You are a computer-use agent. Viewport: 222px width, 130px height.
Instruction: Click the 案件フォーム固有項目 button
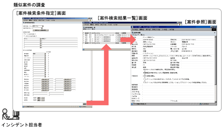point(41,30)
